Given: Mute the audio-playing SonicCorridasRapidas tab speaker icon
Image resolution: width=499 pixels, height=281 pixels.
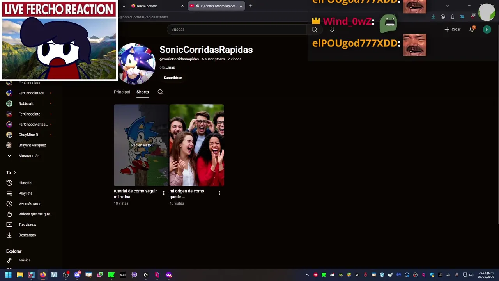Looking at the screenshot, I should pyautogui.click(x=197, y=6).
